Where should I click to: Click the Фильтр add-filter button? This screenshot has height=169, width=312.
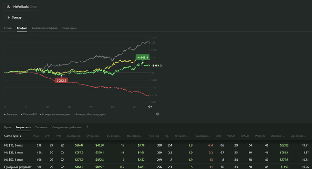[15, 17]
